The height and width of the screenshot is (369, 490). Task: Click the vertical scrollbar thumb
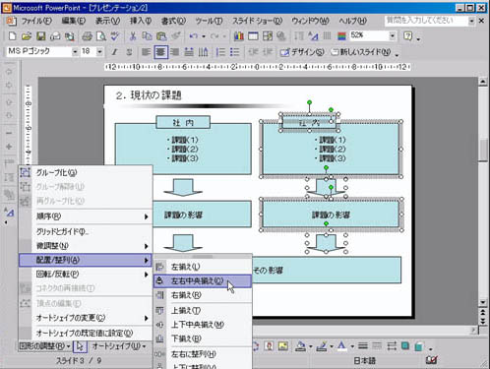[x=483, y=150]
